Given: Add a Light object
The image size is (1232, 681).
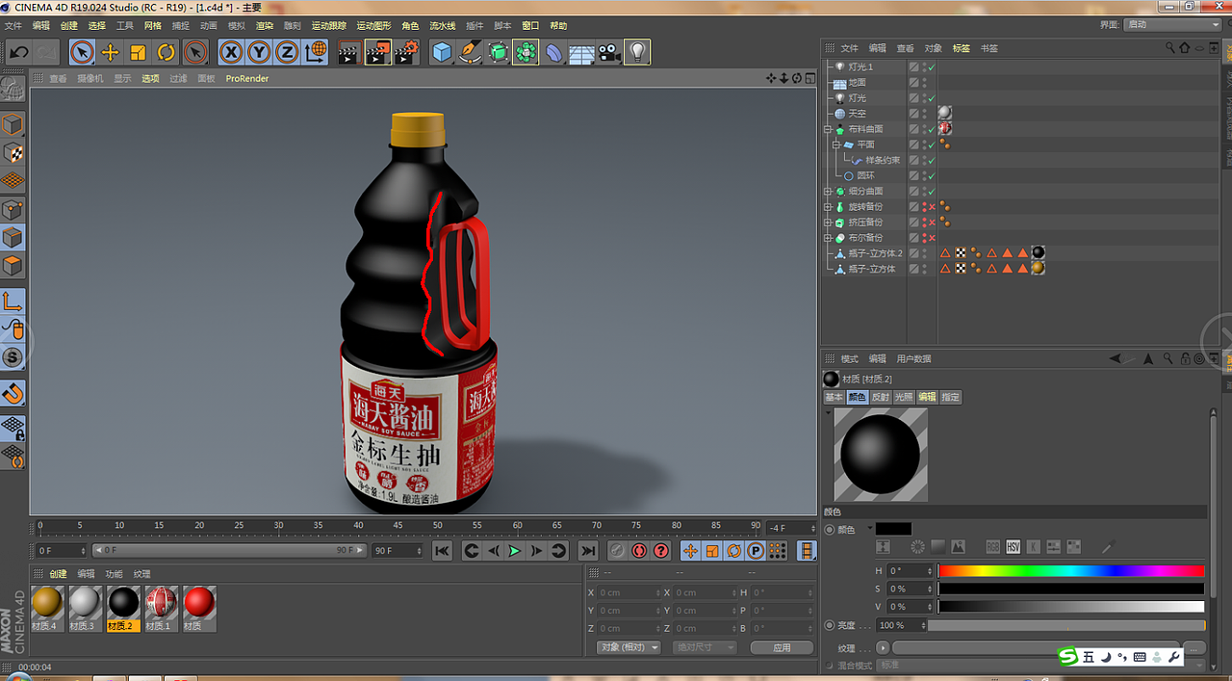Looking at the screenshot, I should pos(636,52).
